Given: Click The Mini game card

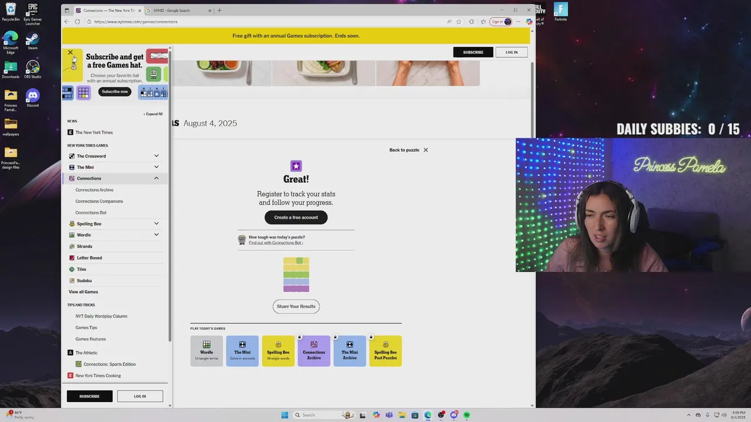Looking at the screenshot, I should click(242, 351).
